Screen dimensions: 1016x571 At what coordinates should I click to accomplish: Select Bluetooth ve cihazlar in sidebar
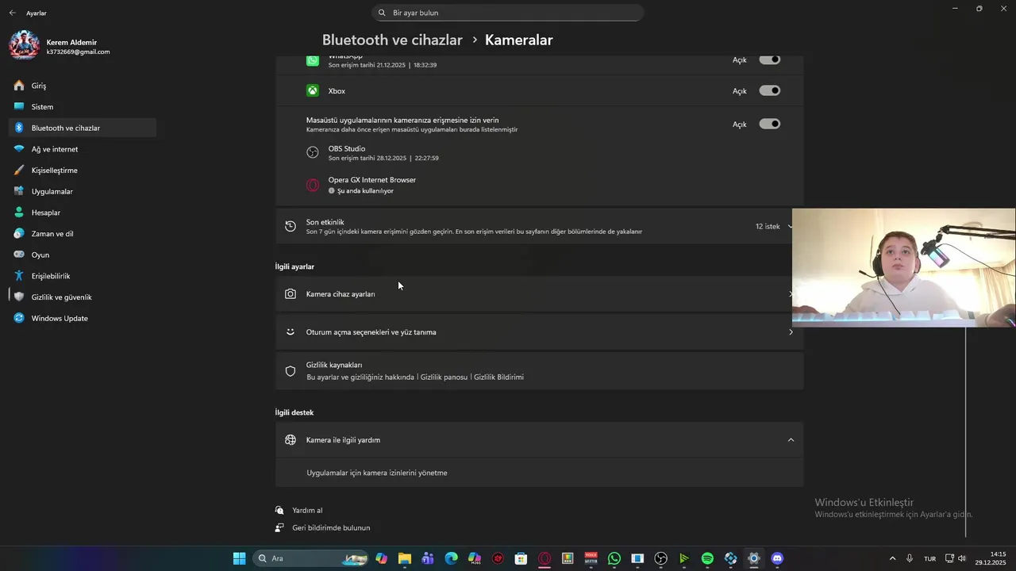[x=83, y=128]
